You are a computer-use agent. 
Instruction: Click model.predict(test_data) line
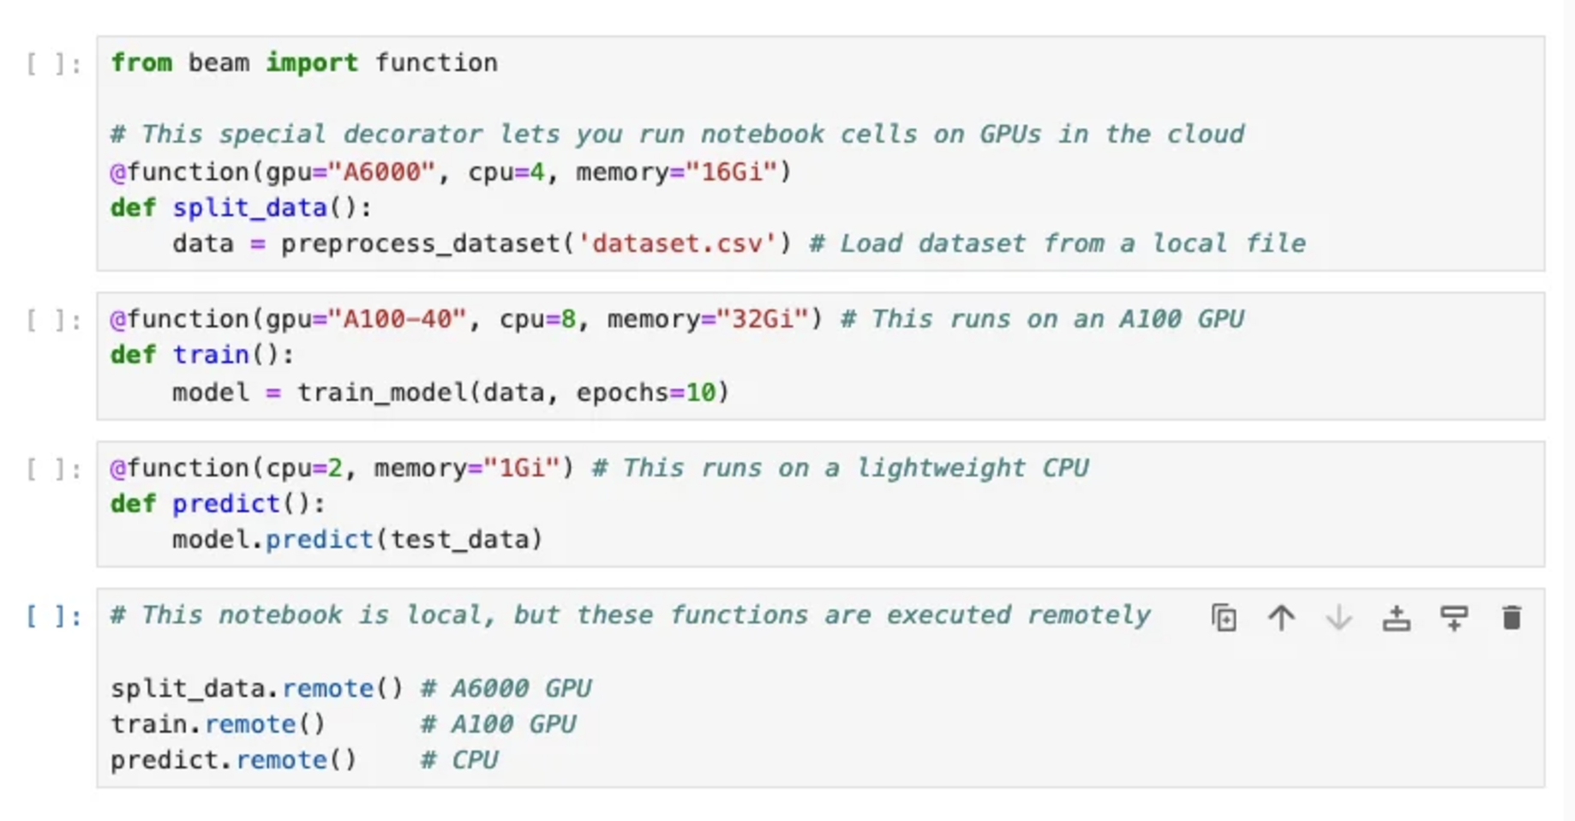[357, 540]
